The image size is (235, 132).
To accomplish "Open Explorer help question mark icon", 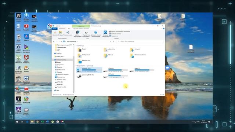I will pos(163,29).
